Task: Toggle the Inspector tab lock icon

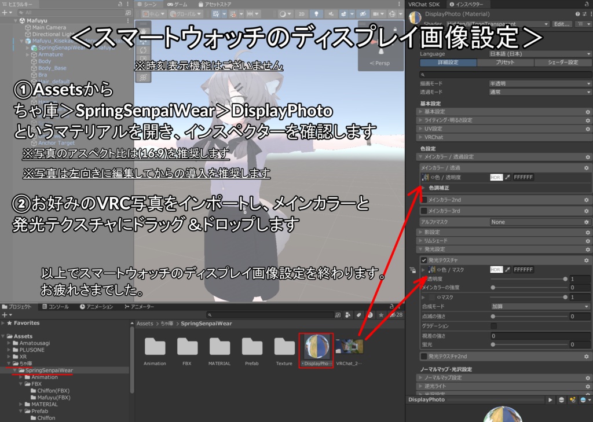Action: tap(587, 4)
